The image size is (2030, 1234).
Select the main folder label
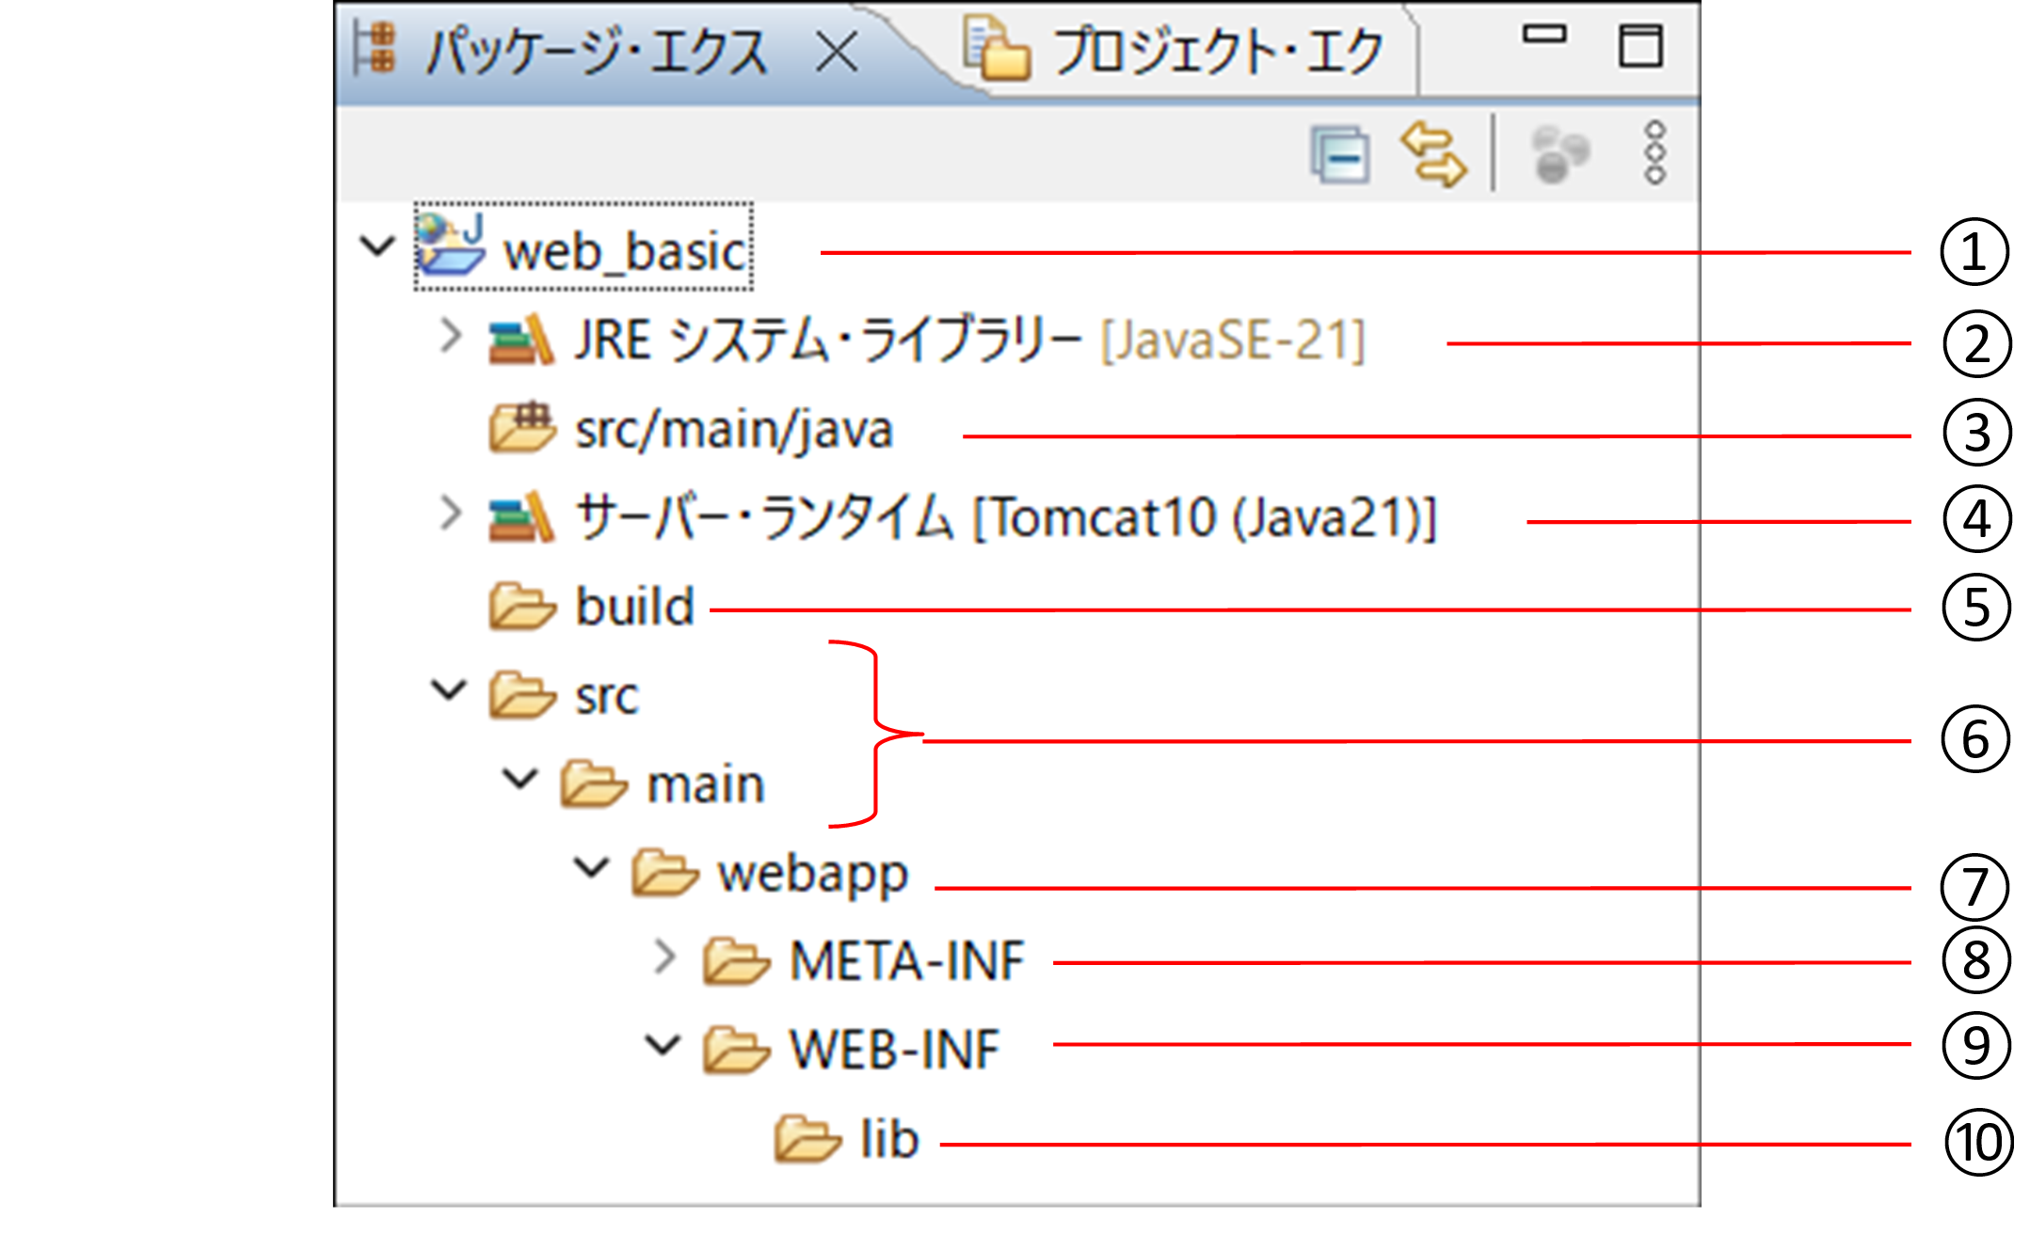tap(705, 784)
